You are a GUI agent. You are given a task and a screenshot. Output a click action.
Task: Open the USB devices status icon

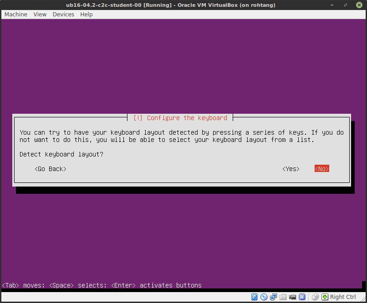click(302, 297)
